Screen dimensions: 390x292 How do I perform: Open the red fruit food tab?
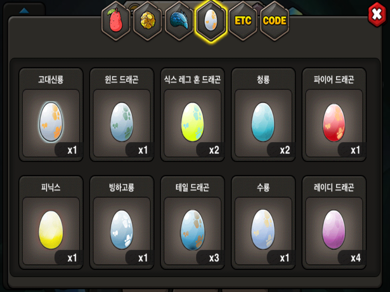coord(116,21)
